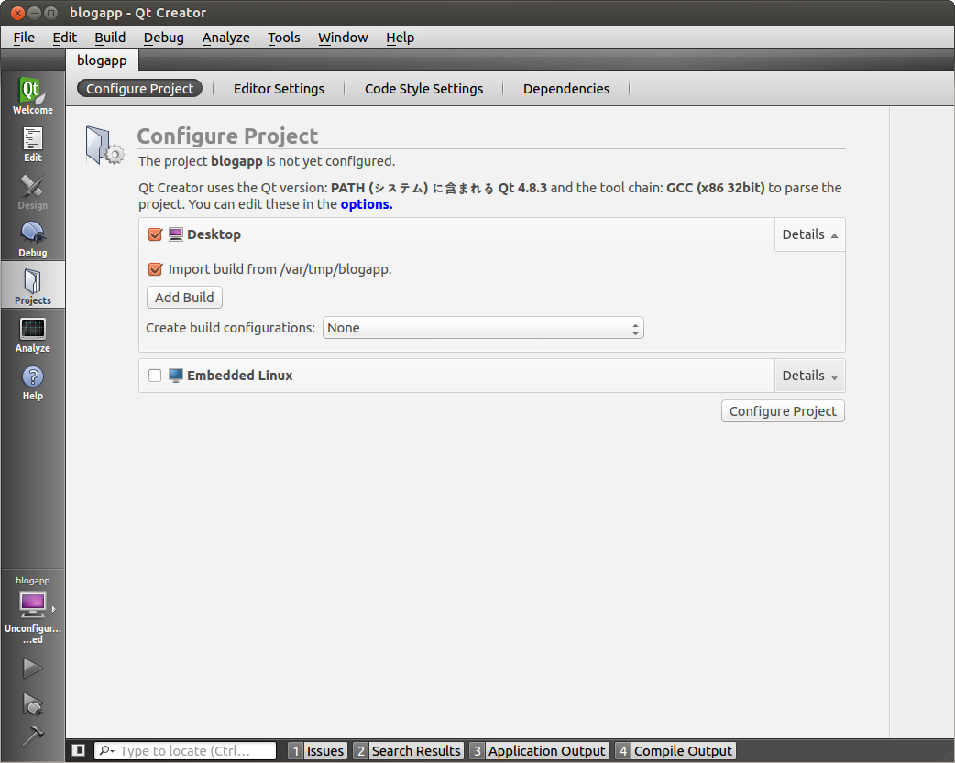Collapse the Desktop Details section
Image resolution: width=955 pixels, height=763 pixels.
click(x=809, y=234)
